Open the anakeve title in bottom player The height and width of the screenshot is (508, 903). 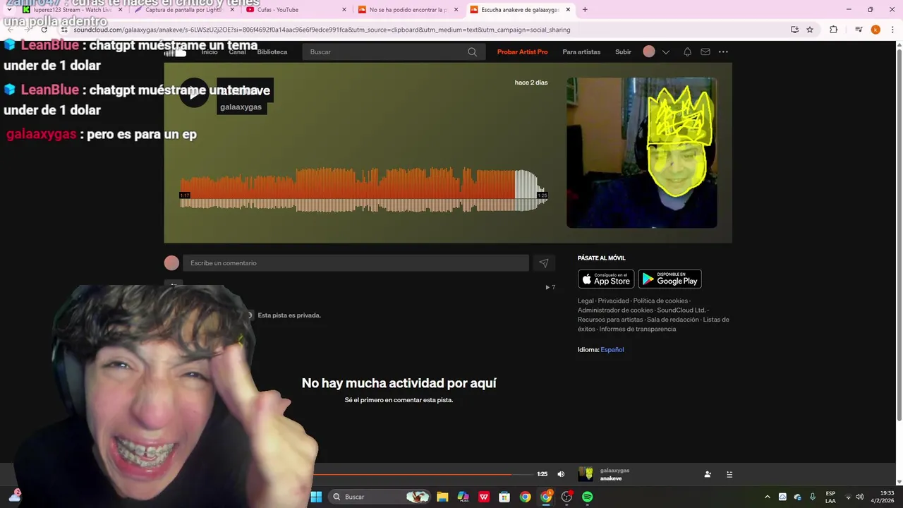tap(611, 478)
